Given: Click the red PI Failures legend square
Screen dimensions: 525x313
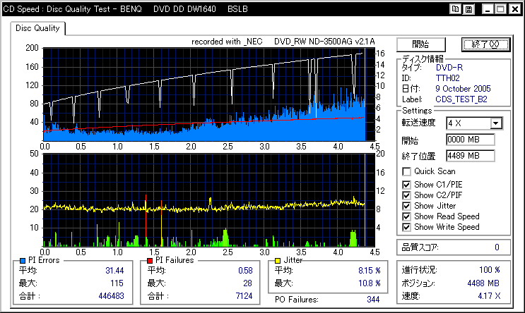Looking at the screenshot, I should (150, 261).
